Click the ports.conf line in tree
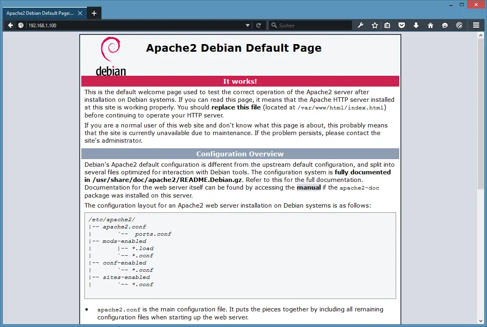 click(153, 234)
